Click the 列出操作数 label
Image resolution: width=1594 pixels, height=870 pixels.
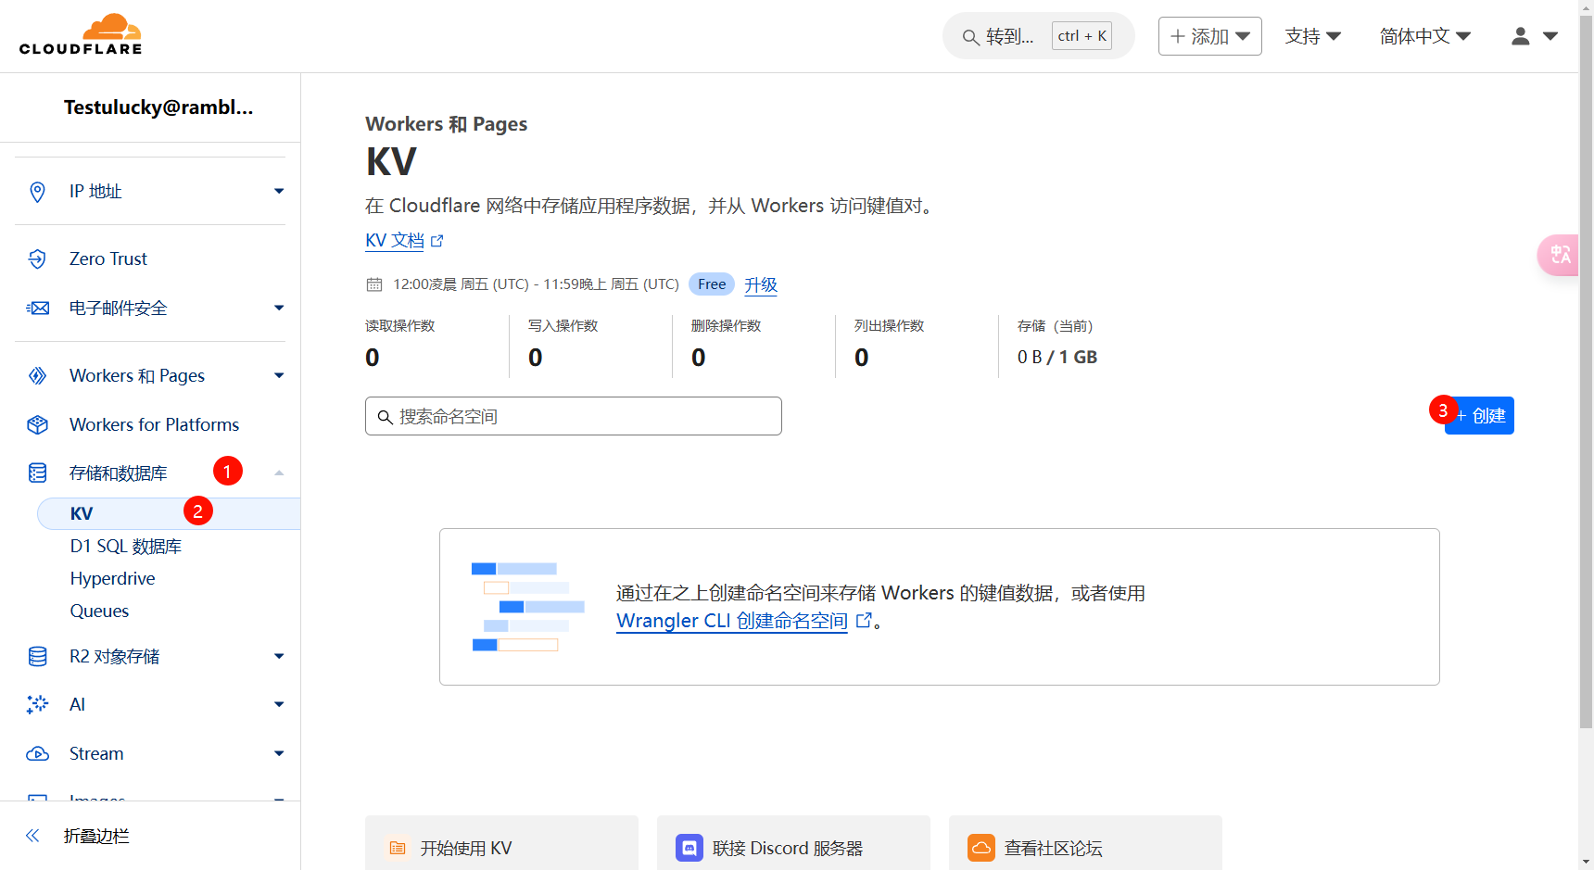point(889,326)
